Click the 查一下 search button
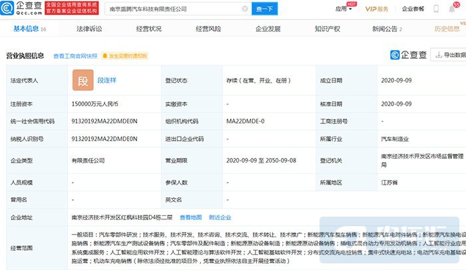Image resolution: width=466 pixels, height=270 pixels. (x=264, y=9)
